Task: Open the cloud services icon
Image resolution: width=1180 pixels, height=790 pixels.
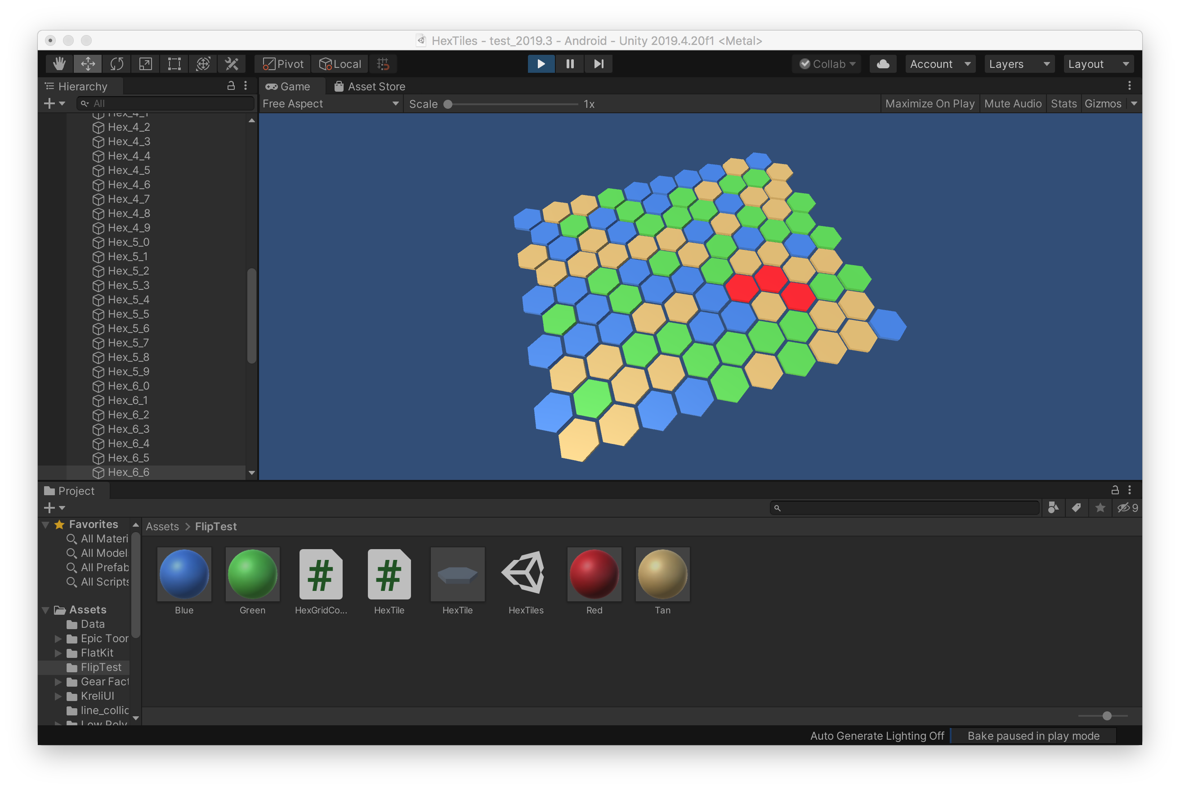Action: (883, 64)
